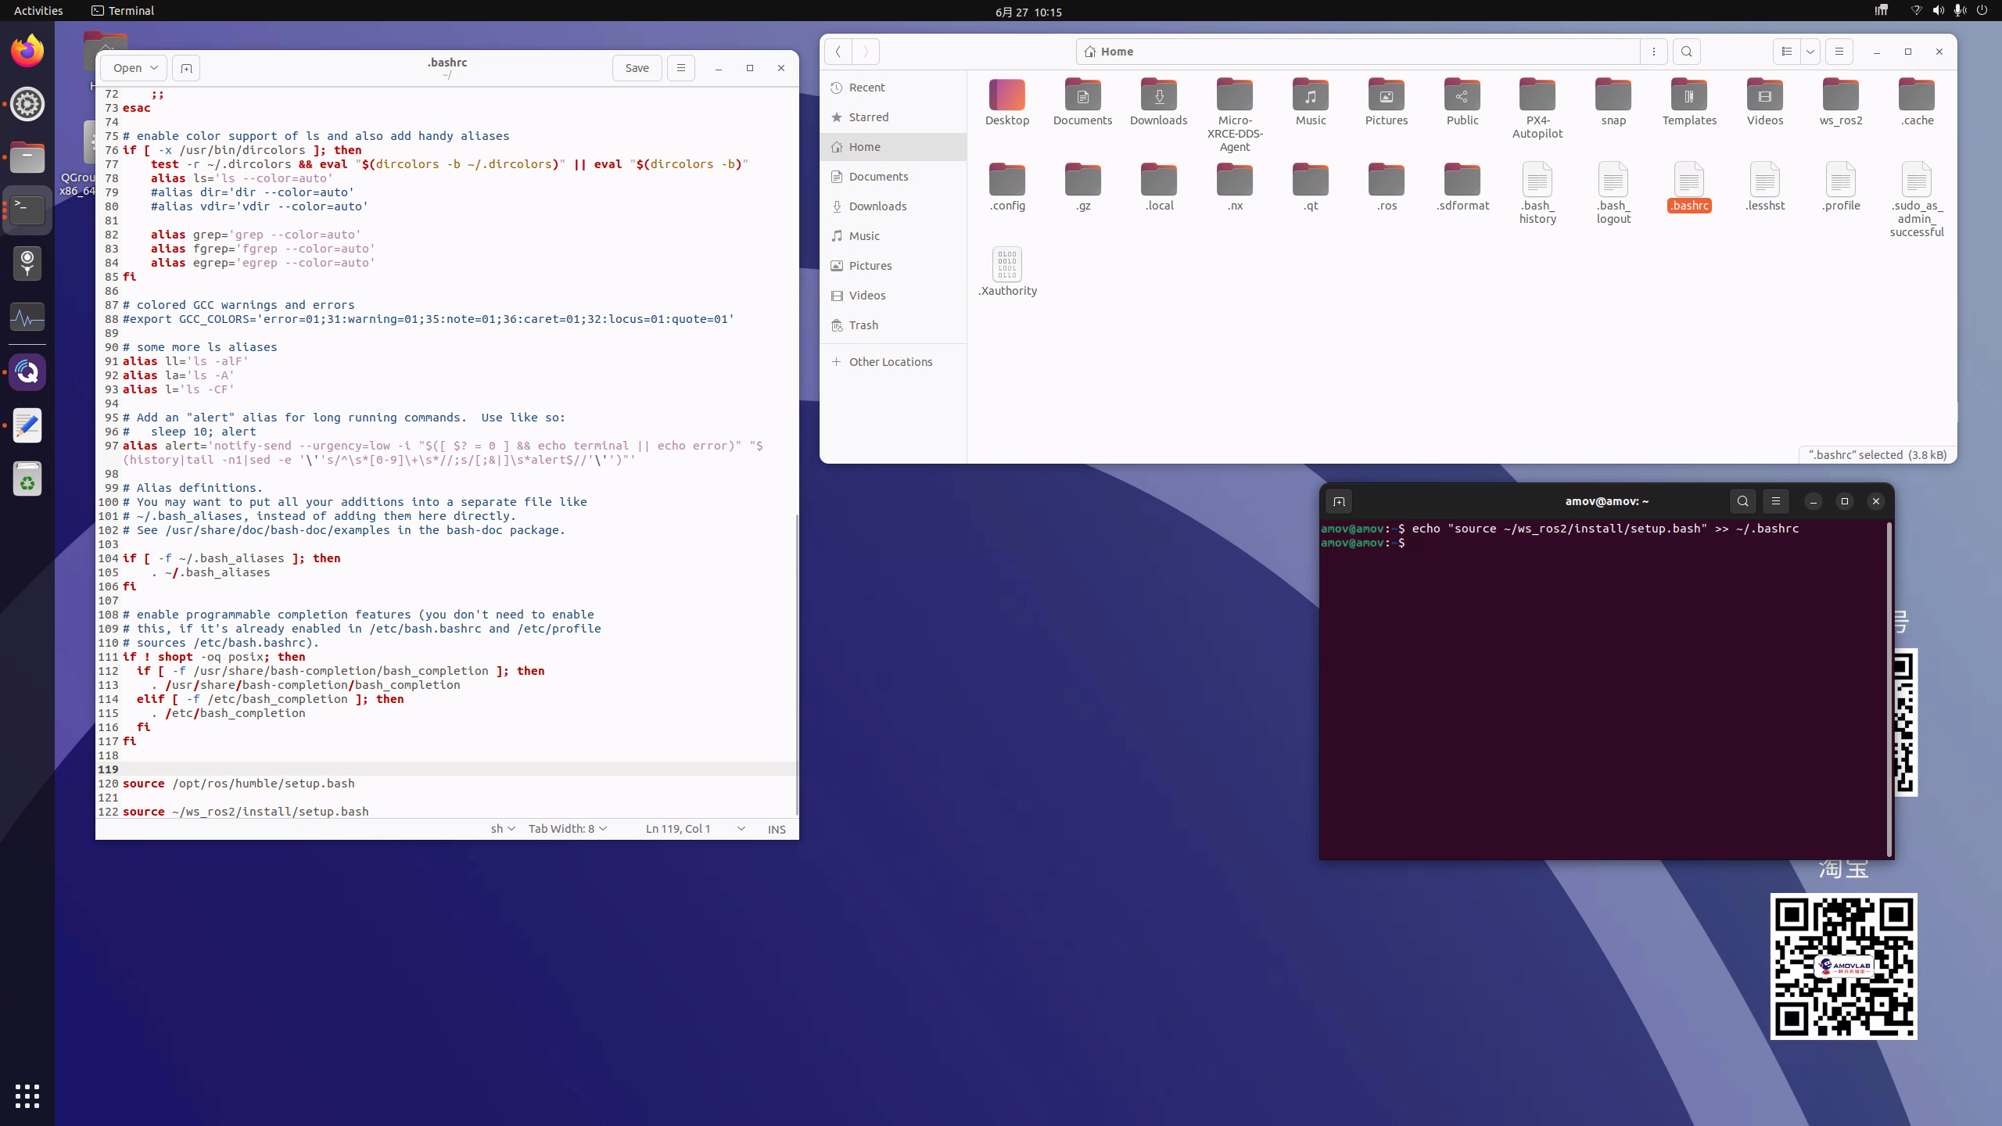Open Other Locations in Files sidebar
Screen dimensions: 2002x1126
(x=893, y=362)
